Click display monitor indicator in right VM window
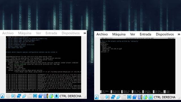The image size is (181, 102). click(129, 97)
